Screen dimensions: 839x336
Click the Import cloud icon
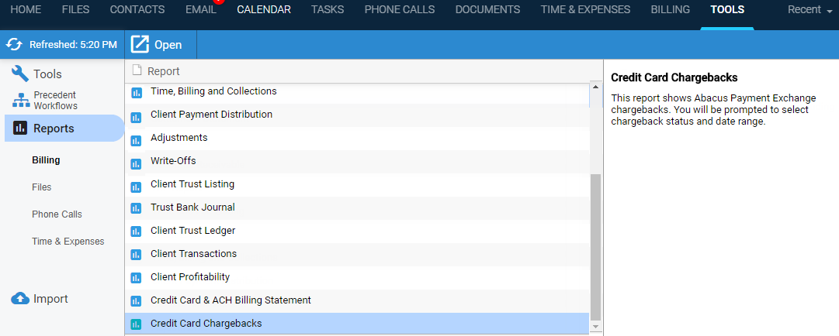pyautogui.click(x=20, y=299)
